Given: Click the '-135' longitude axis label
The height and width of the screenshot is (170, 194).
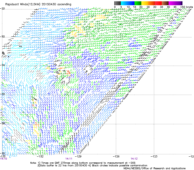Looking at the screenshot, I should pos(3,156).
